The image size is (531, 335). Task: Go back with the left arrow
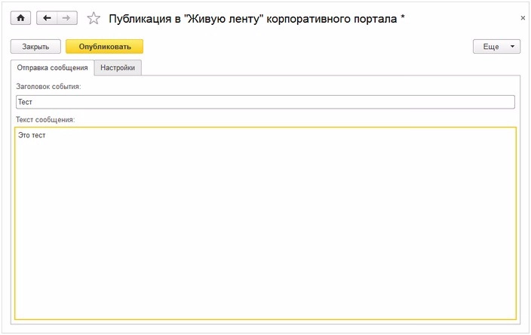coord(47,17)
